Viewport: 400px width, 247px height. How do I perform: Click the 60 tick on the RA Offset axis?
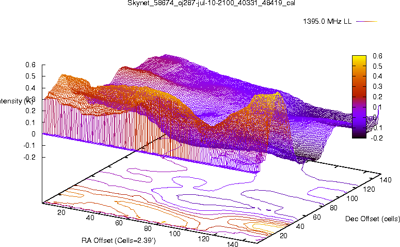119,223
